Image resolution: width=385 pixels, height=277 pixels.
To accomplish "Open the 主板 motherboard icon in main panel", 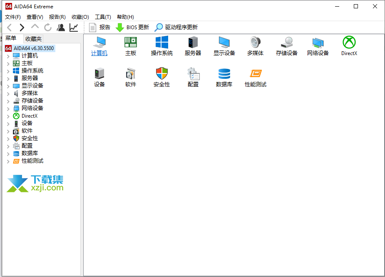I will [x=131, y=46].
